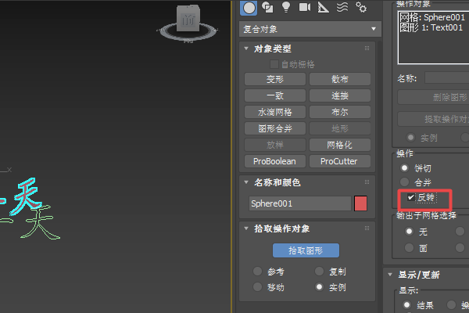Click the ProBoolean button
Screen dimensions: 469x313
point(275,161)
